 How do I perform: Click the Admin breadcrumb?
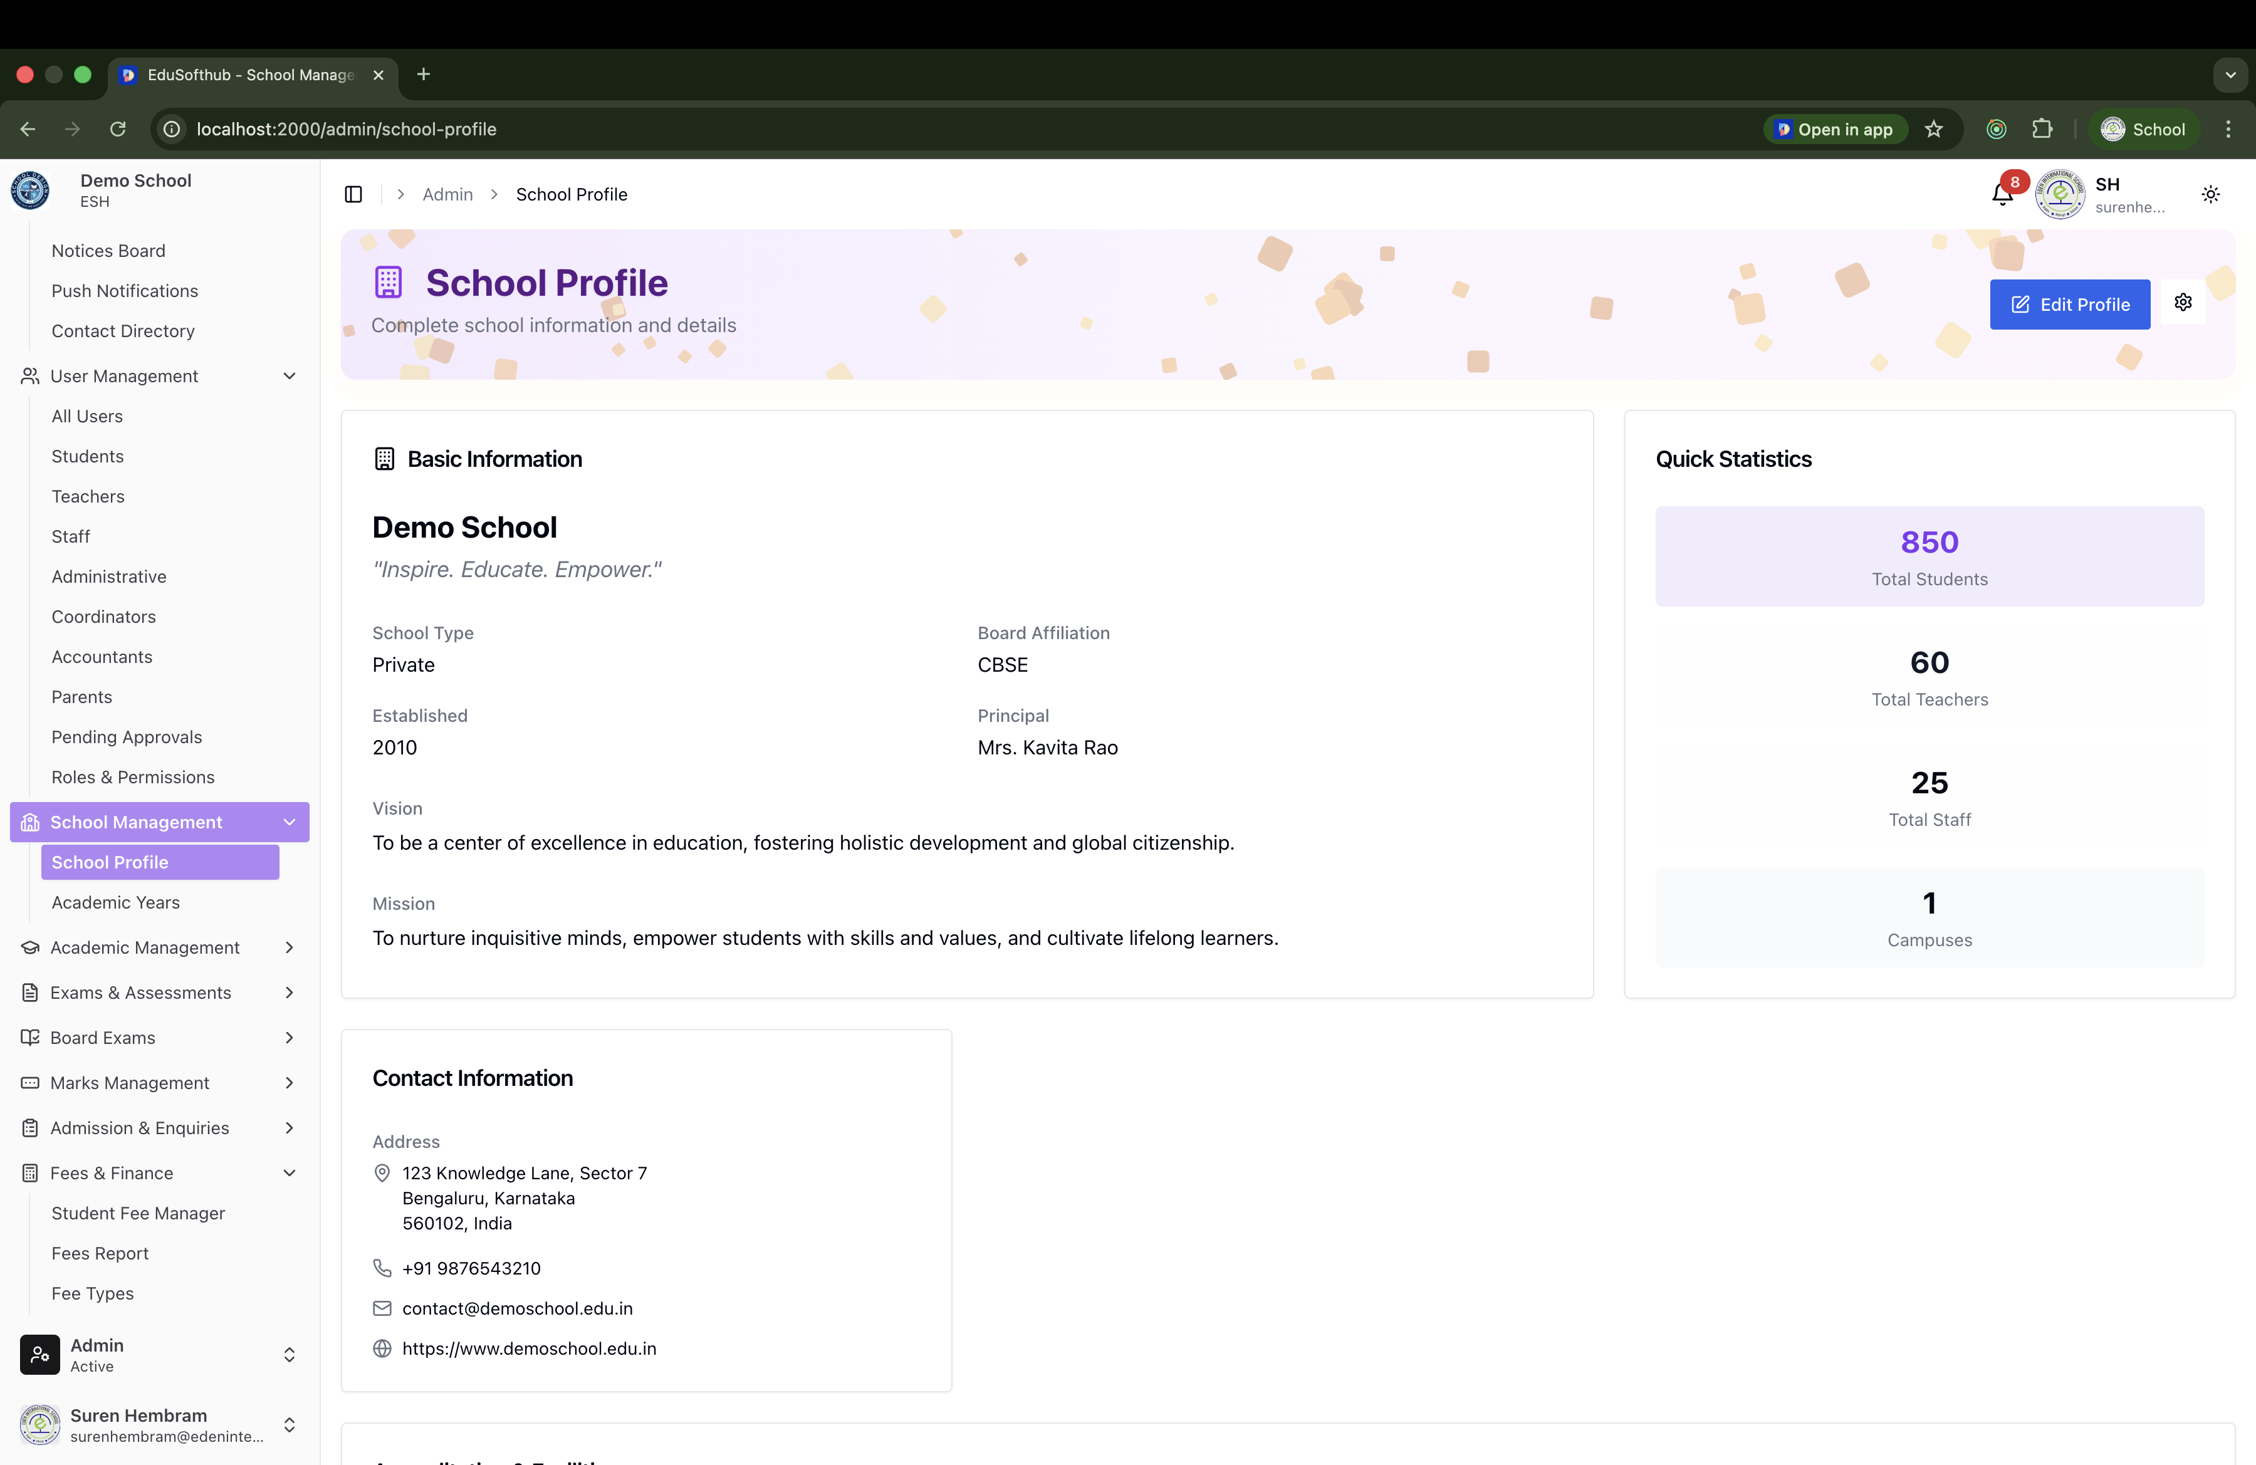coord(447,194)
